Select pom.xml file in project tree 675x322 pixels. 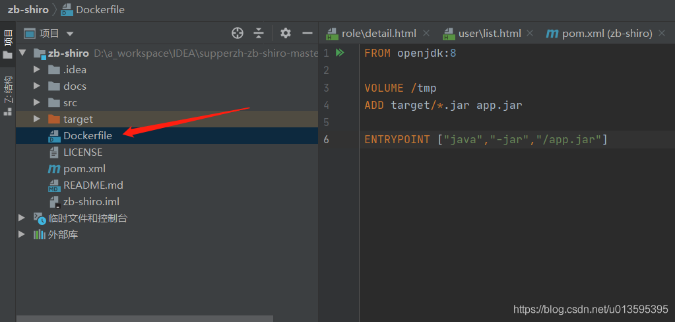coord(84,169)
